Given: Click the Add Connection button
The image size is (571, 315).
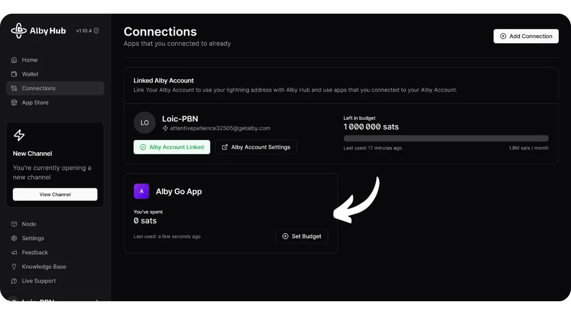Looking at the screenshot, I should (x=526, y=36).
